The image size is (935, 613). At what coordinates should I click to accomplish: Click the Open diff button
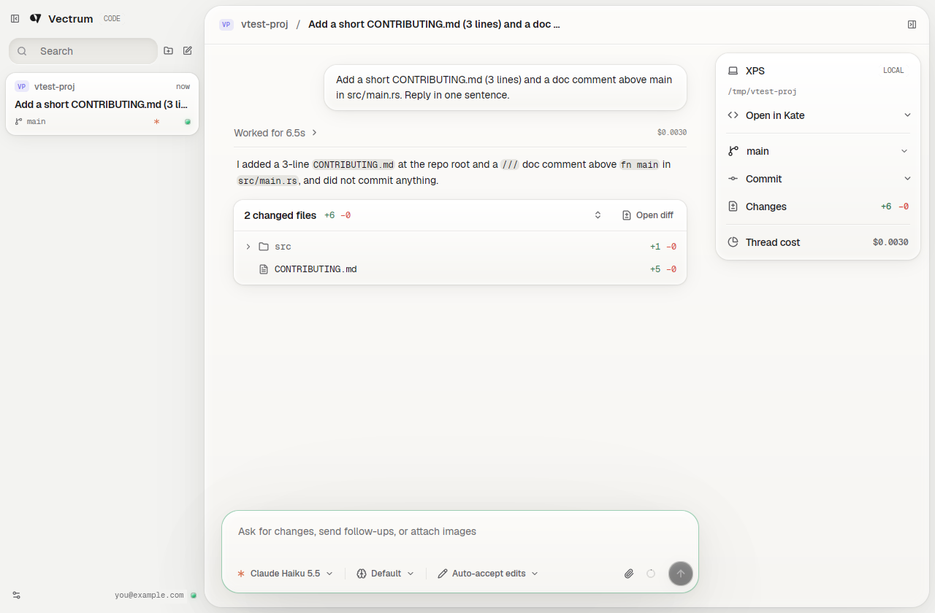click(x=648, y=215)
